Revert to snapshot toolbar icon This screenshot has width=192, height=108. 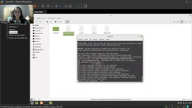point(52,6)
